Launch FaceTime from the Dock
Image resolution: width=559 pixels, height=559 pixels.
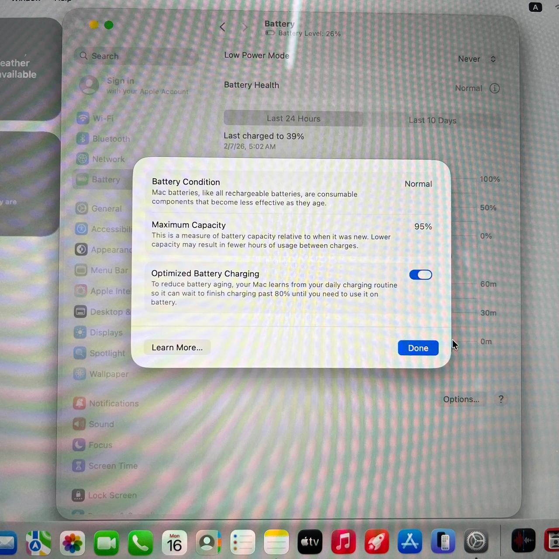point(106,543)
